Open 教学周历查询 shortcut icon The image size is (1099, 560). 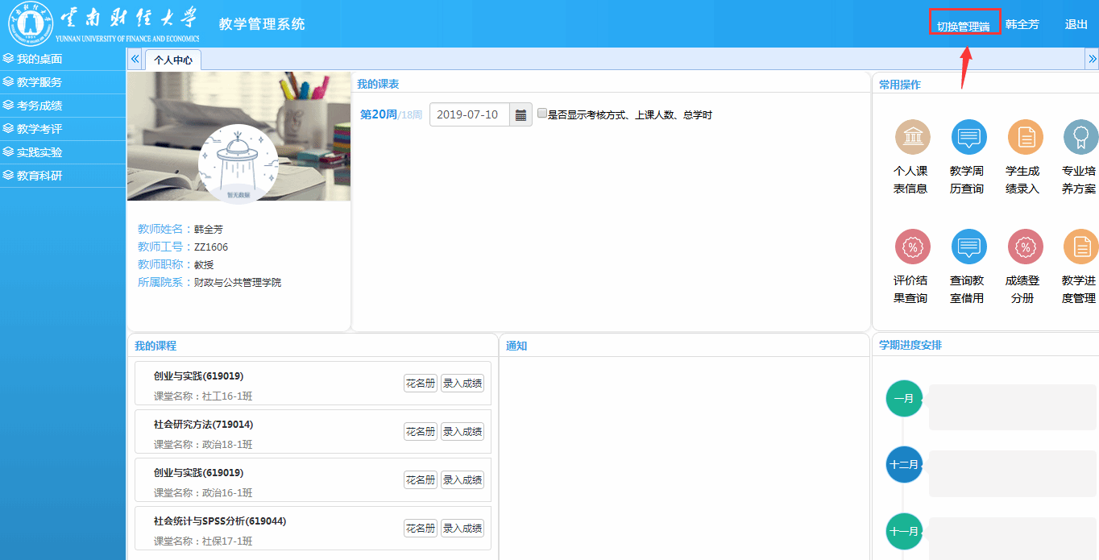pyautogui.click(x=968, y=138)
